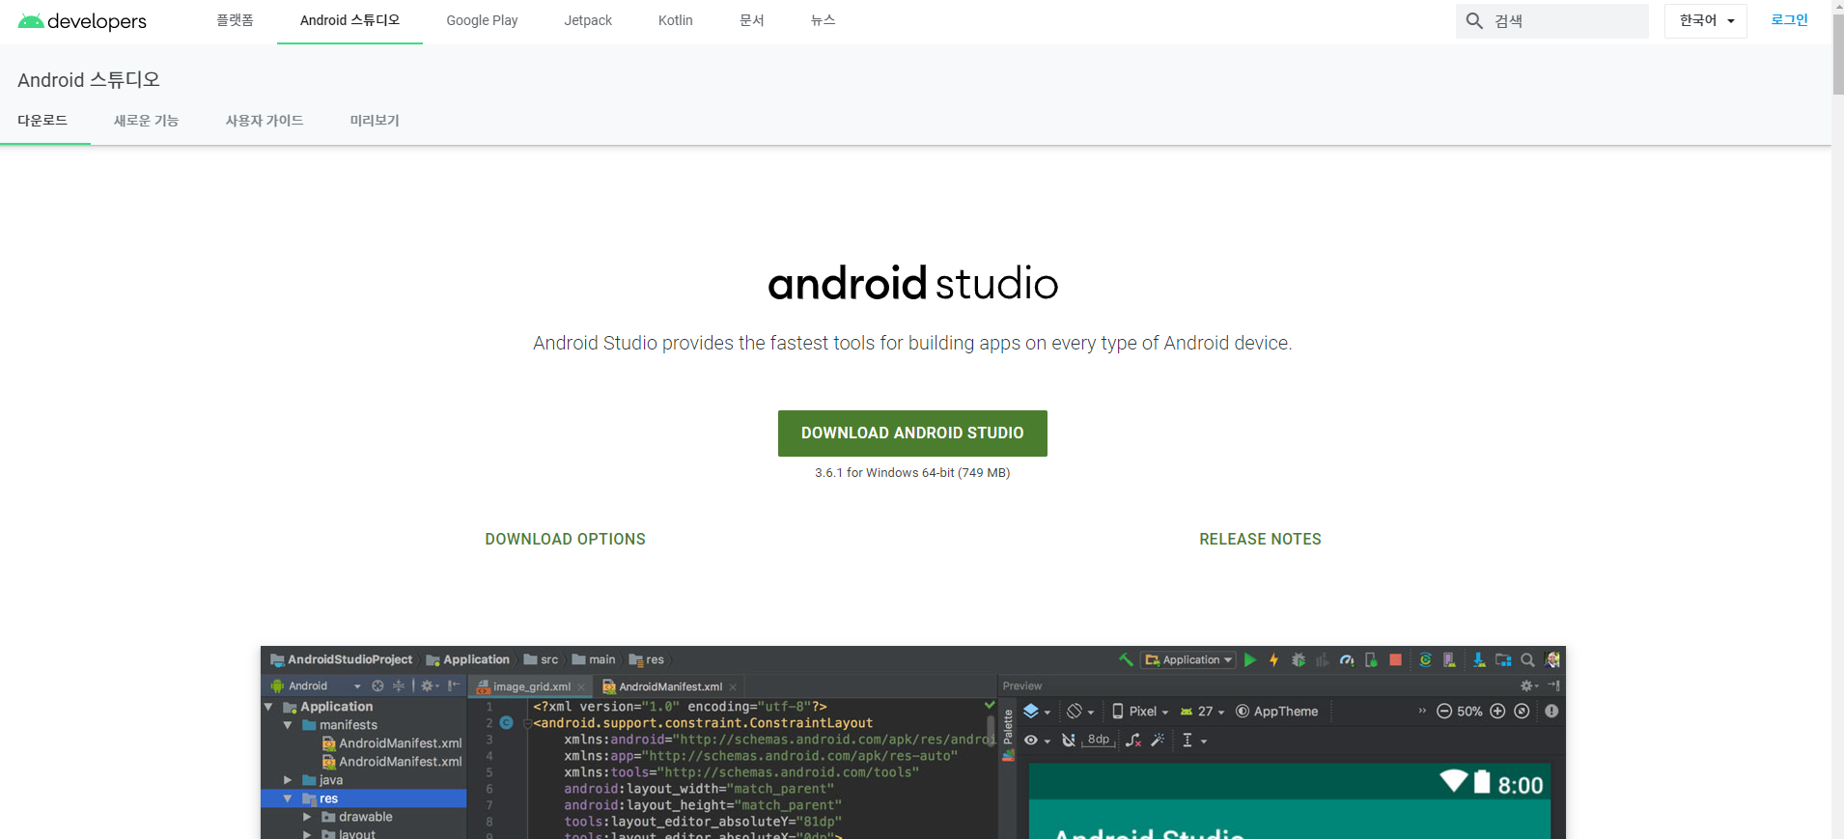Viewport: 1844px width, 839px height.
Task: Click the zoom-to-fit icon in Preview
Action: pyautogui.click(x=1522, y=711)
